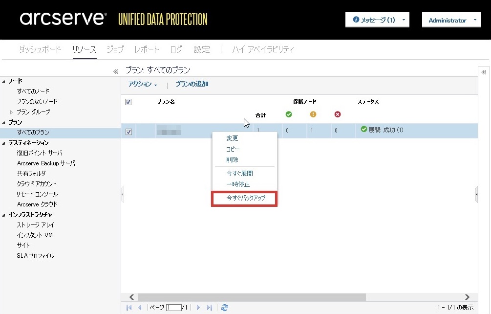The width and height of the screenshot is (491, 314).
Task: Expand the プラン グループ tree node
Action: tap(12, 112)
